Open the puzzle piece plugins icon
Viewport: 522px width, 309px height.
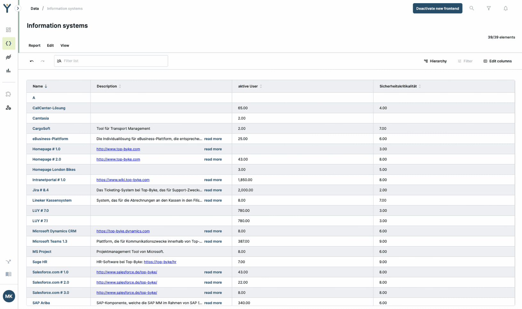coord(9,94)
